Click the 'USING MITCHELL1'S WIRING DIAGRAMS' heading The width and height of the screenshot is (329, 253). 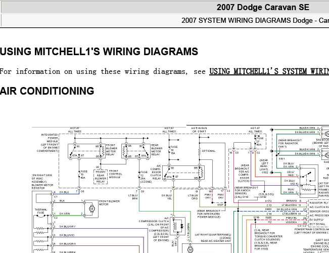click(x=99, y=52)
